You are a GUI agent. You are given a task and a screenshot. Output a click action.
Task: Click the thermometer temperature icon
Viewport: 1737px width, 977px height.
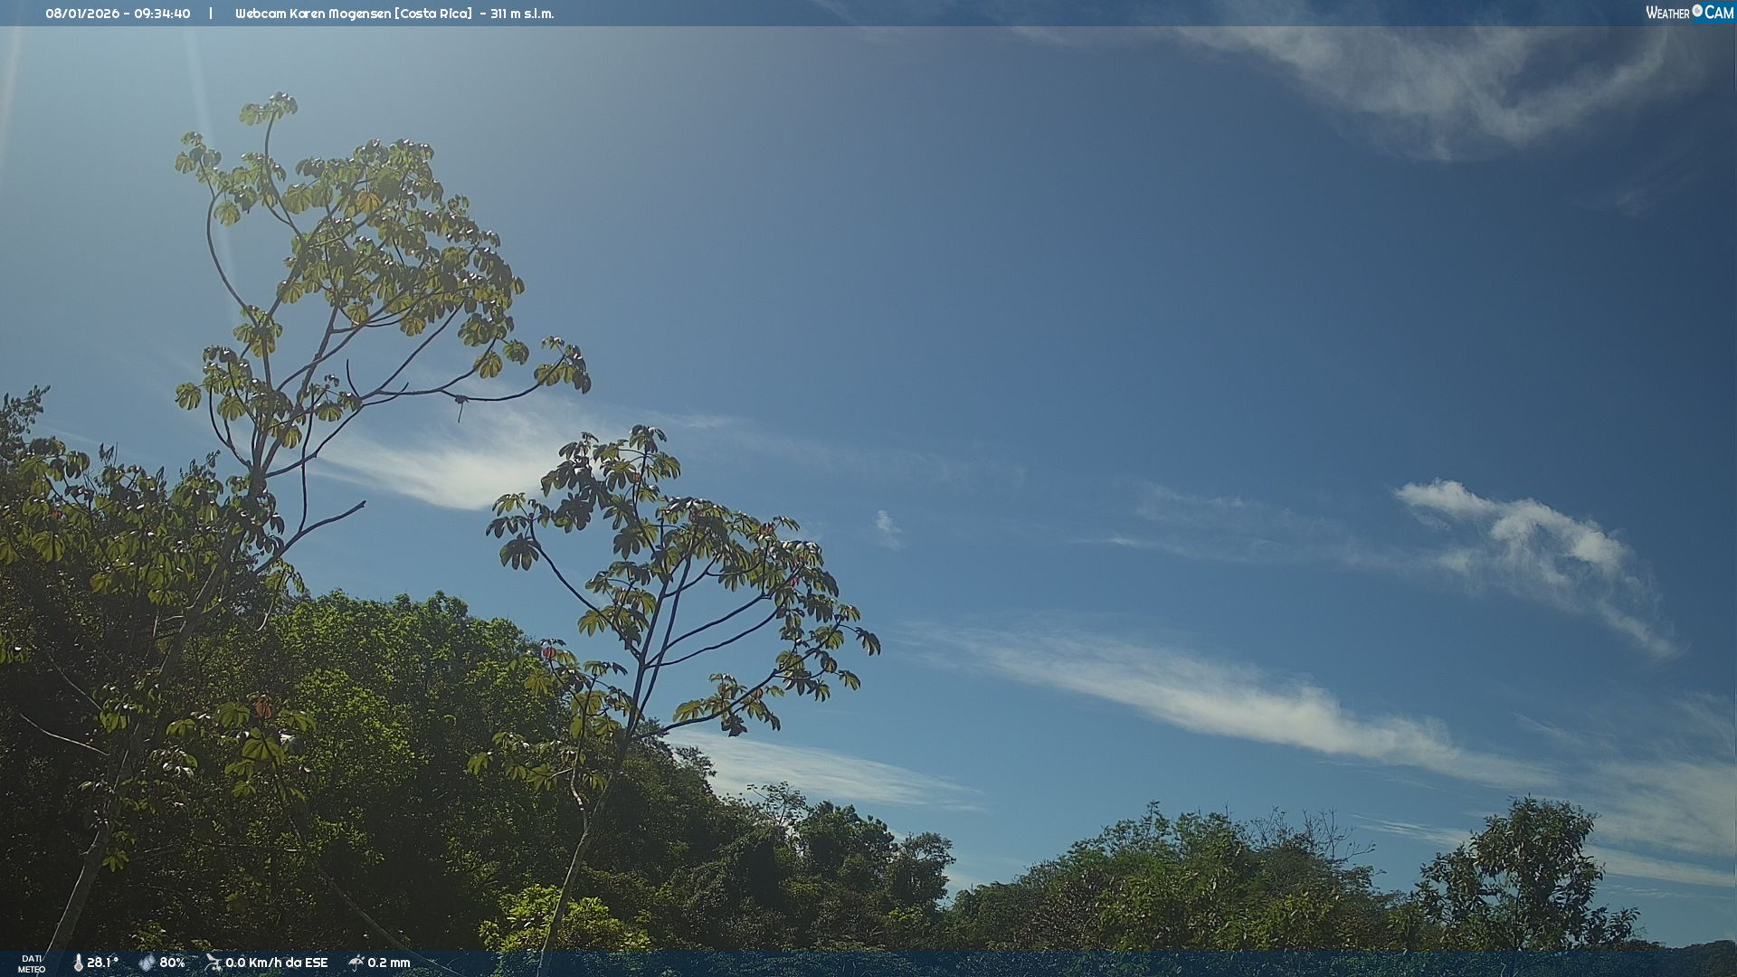(x=78, y=963)
